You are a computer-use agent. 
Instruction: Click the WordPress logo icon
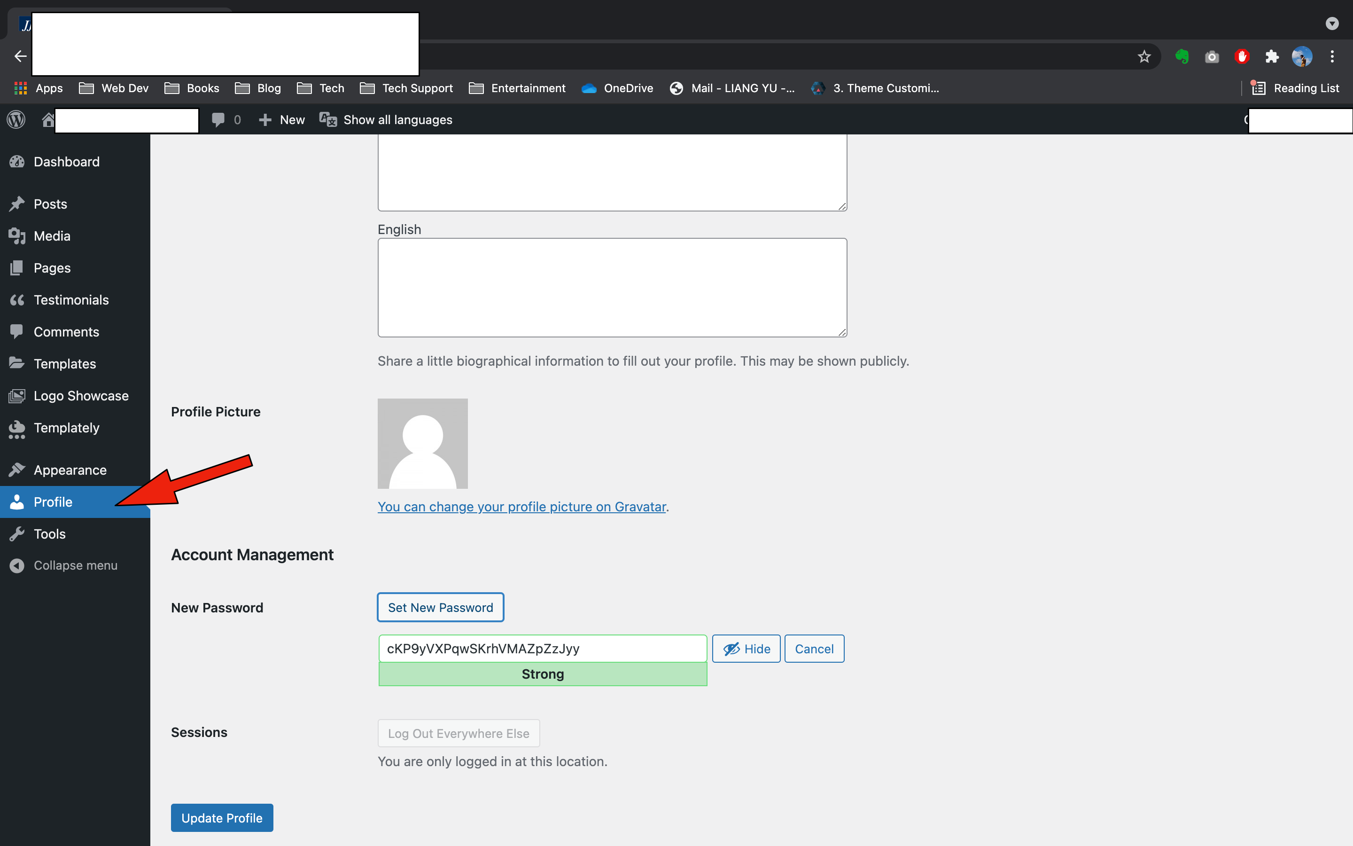click(x=16, y=119)
